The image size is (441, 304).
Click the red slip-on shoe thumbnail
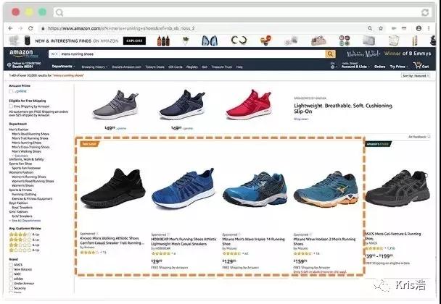tap(249, 104)
